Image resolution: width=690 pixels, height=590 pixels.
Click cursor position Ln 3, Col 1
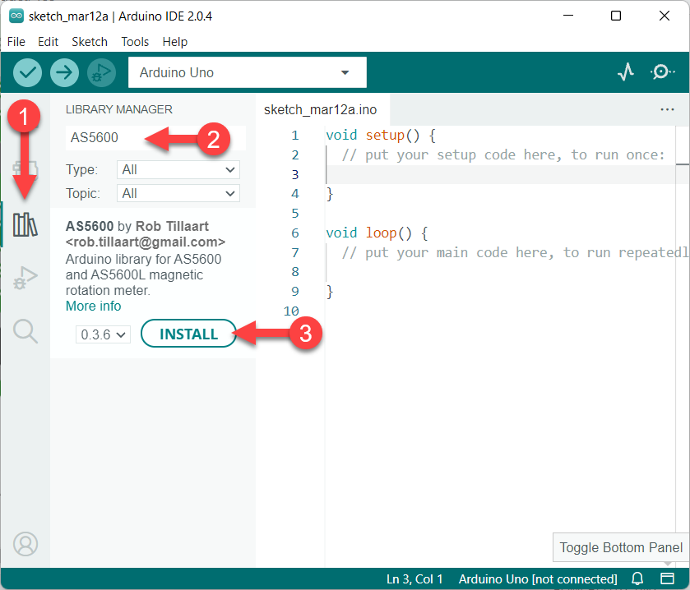tap(414, 579)
